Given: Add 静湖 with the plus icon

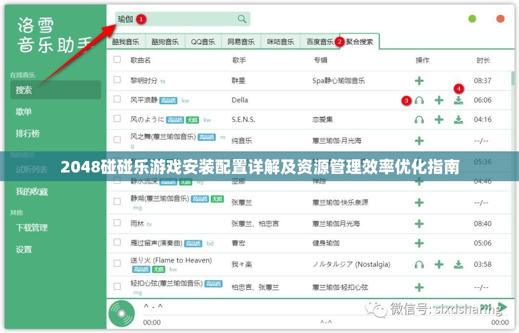Looking at the screenshot, I should point(419,202).
